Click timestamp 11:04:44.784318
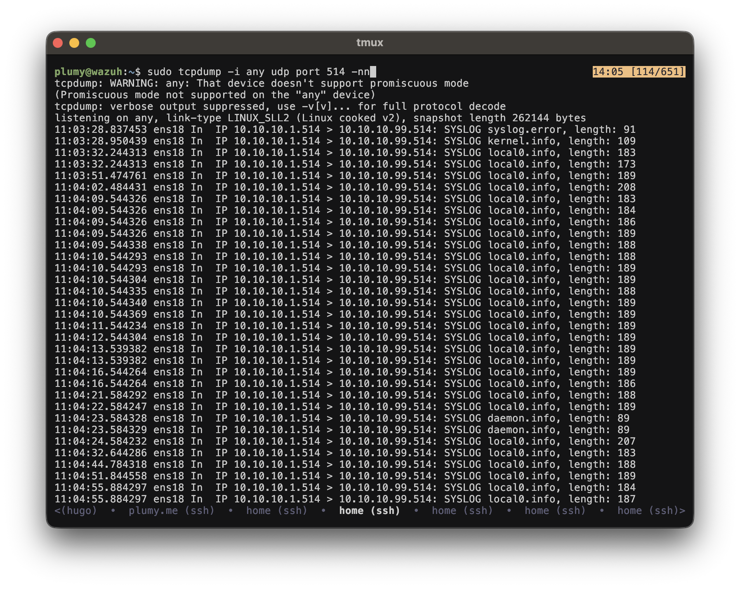 [x=101, y=464]
